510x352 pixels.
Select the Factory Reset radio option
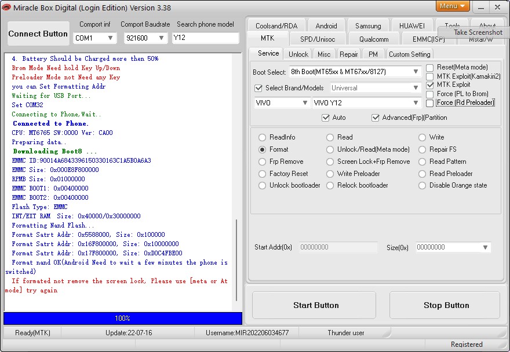point(262,174)
